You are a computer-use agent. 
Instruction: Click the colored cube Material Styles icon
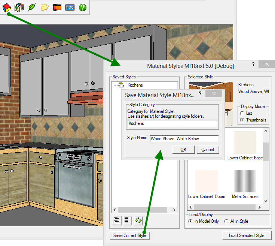click(x=6, y=7)
